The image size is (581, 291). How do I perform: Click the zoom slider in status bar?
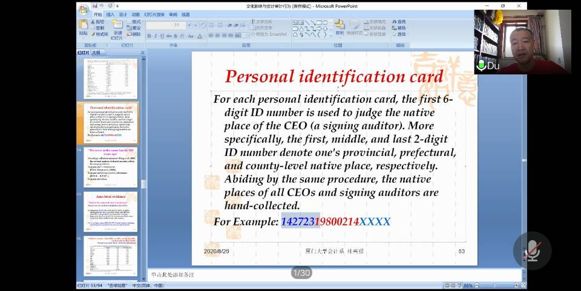495,285
